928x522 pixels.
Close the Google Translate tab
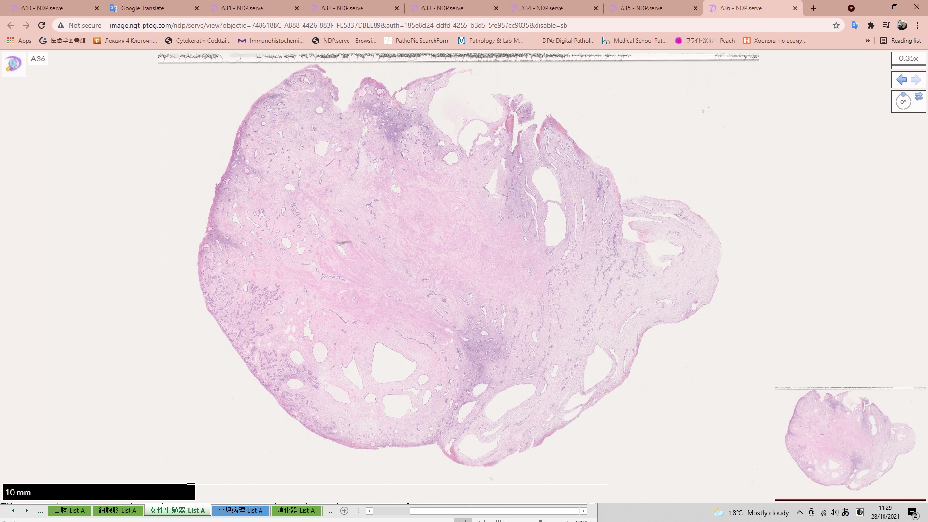point(197,8)
